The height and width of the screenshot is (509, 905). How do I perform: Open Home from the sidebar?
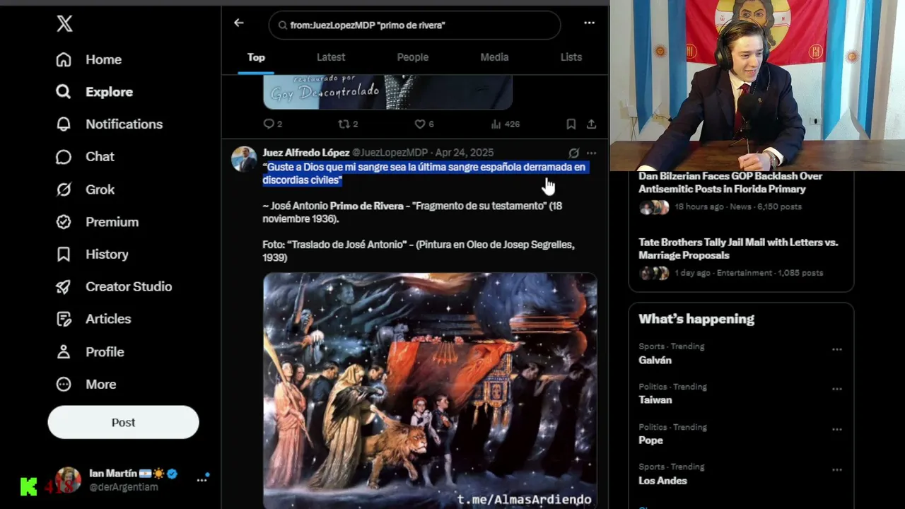(88, 59)
